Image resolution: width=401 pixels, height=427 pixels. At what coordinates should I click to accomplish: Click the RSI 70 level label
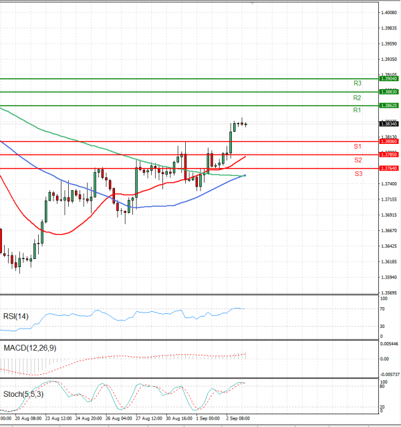(382, 309)
